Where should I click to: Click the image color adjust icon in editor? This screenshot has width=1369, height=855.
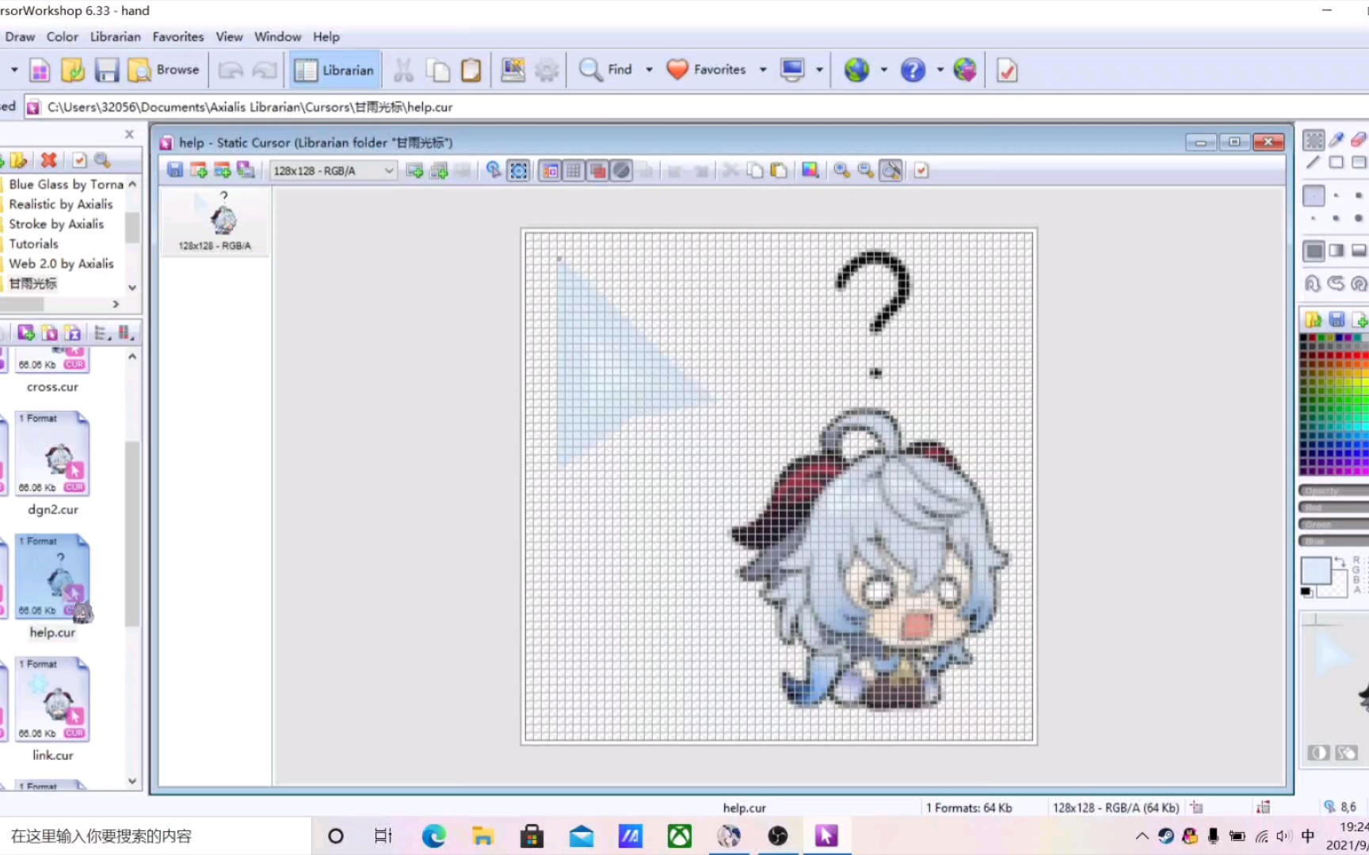pos(810,170)
